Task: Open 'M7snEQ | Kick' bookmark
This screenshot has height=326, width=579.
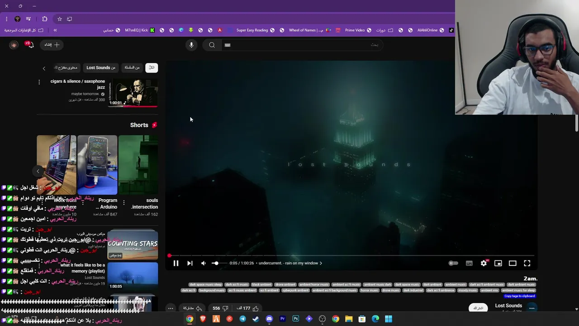Action: (x=140, y=30)
